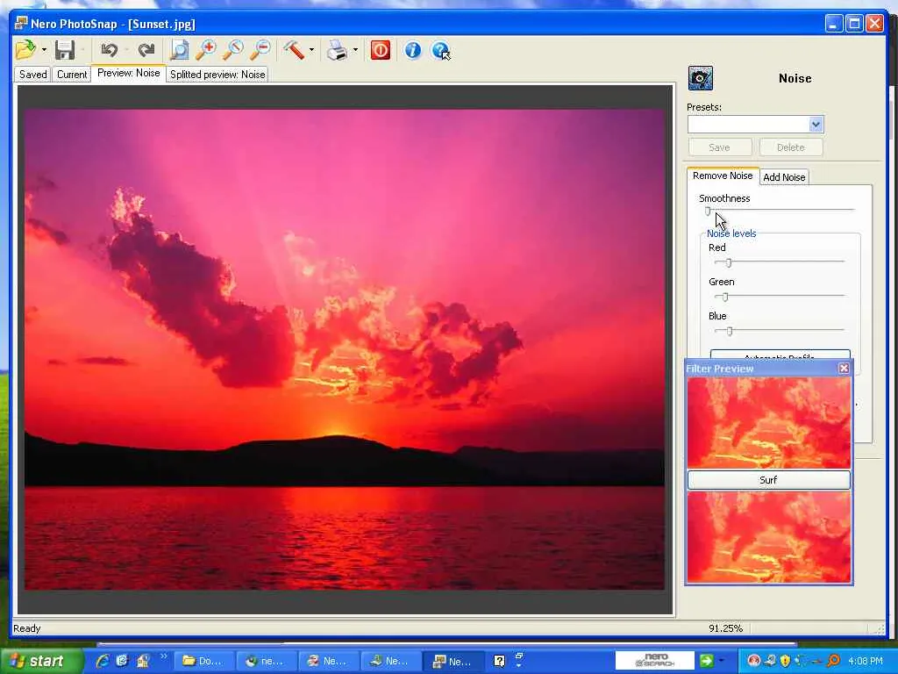This screenshot has height=674, width=898.
Task: Click the help question taskbar icon
Action: [499, 661]
